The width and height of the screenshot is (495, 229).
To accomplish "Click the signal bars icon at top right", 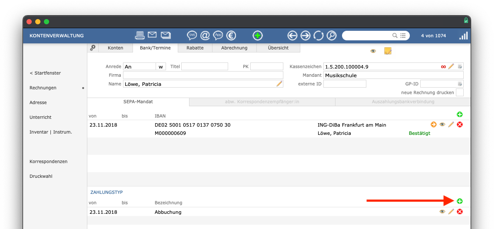I will 463,36.
